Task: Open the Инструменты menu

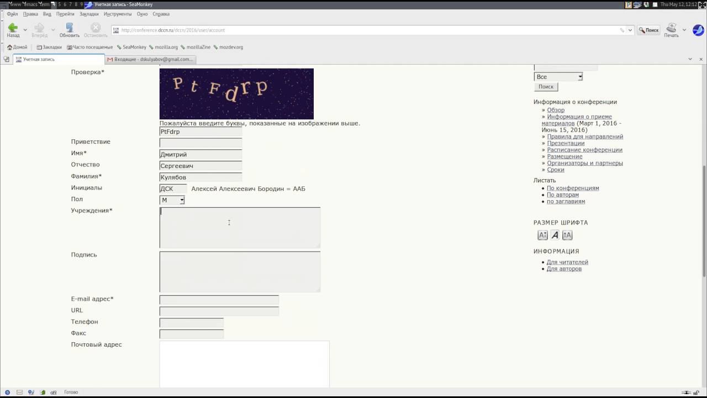Action: pos(117,14)
